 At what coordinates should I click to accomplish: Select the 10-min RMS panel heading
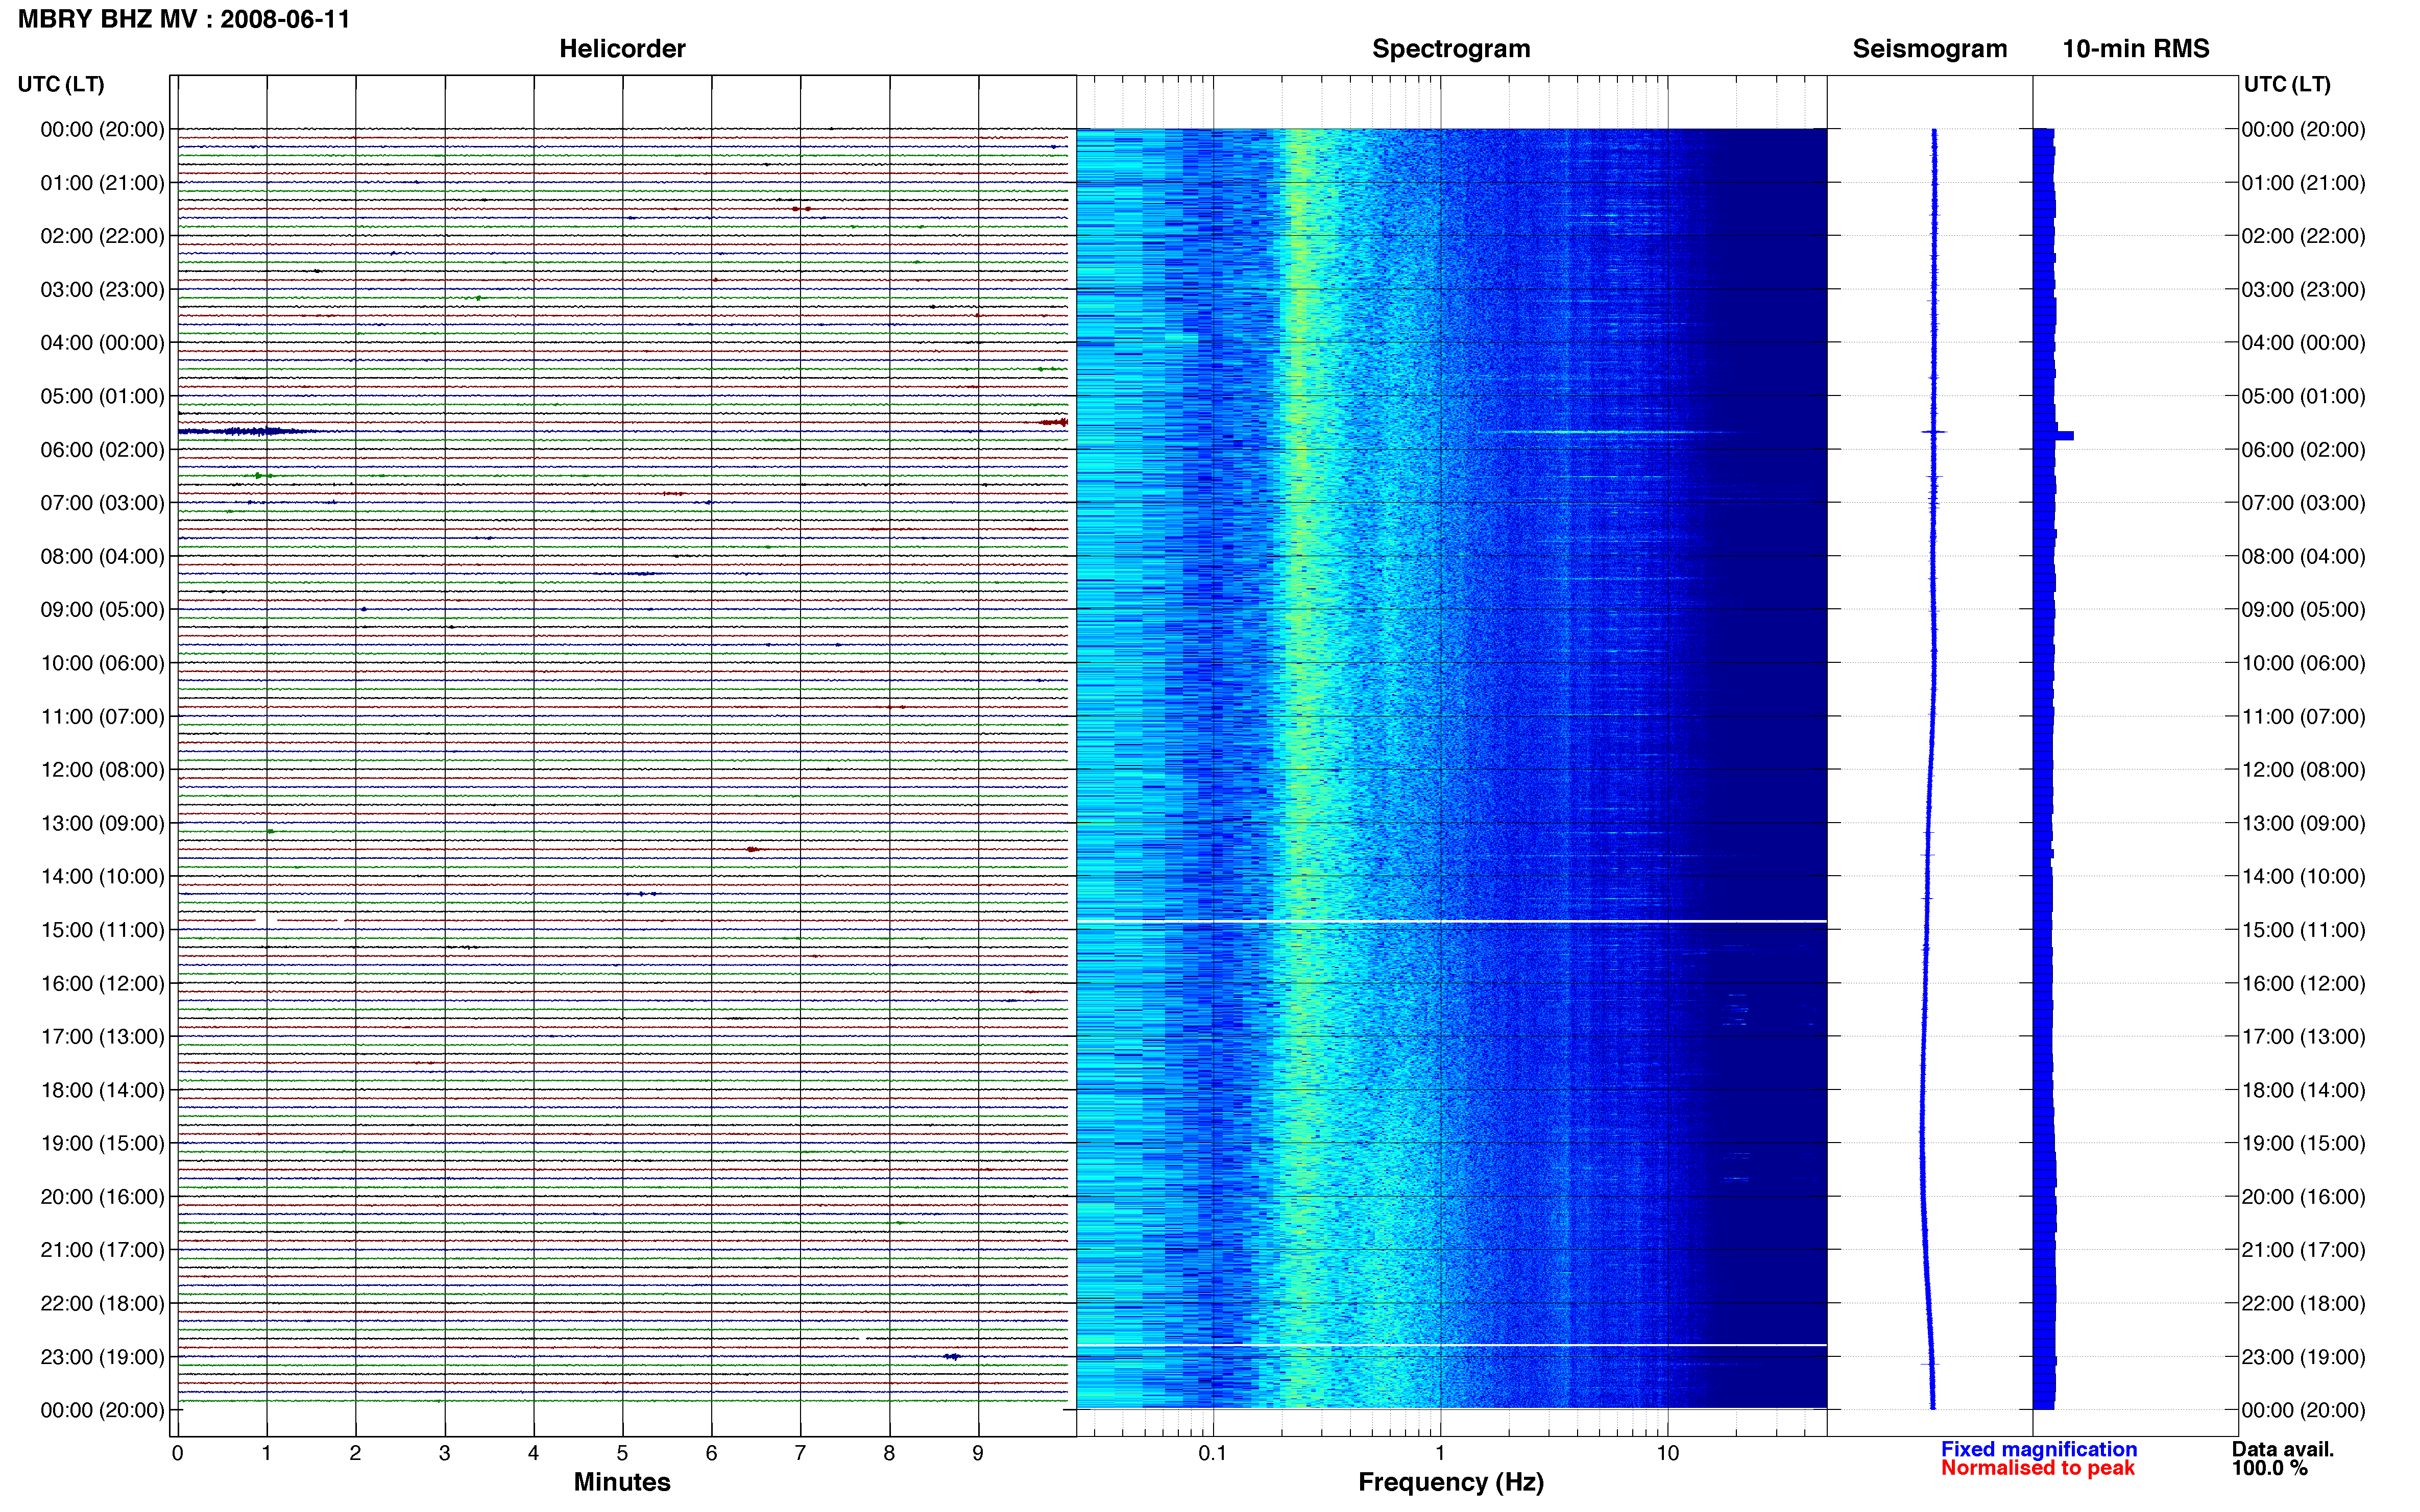pos(2135,49)
